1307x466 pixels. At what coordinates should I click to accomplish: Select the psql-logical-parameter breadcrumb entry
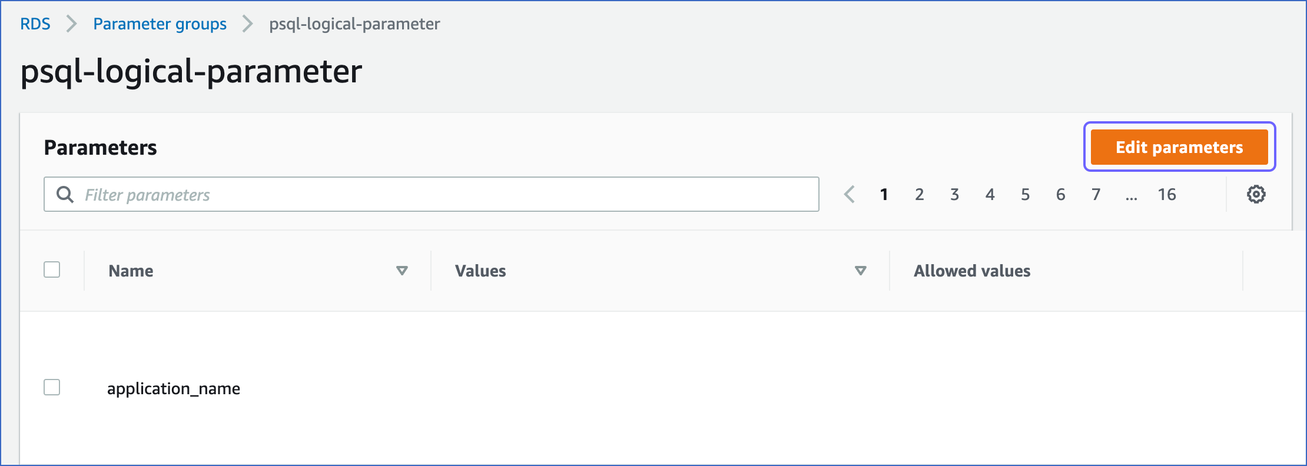point(353,24)
